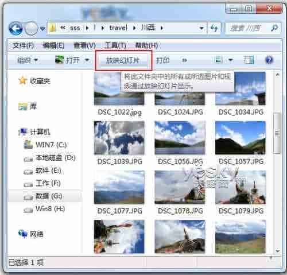Click the DSC_1024.JPG file name
The width and height of the screenshot is (287, 275).
180,112
